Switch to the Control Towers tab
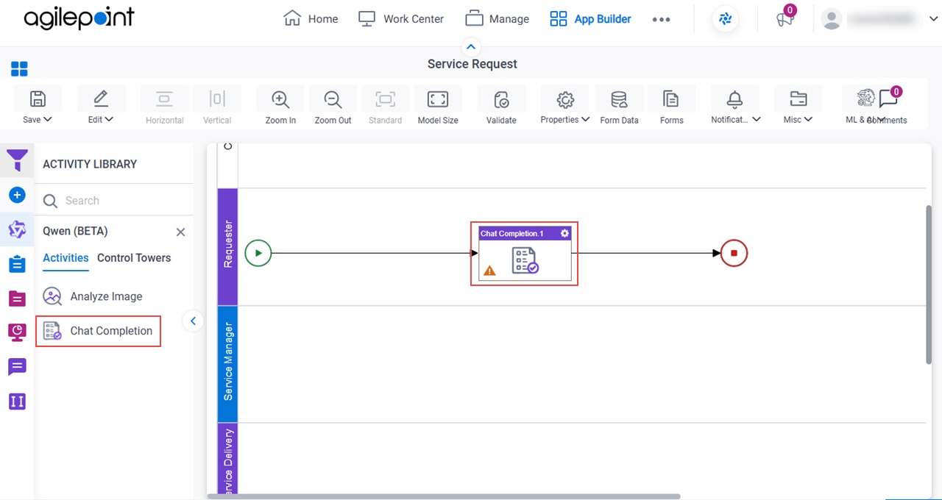 [x=134, y=258]
